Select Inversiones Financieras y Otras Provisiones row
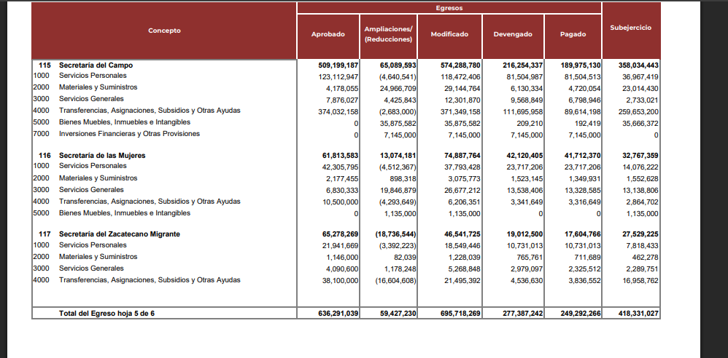 click(129, 134)
